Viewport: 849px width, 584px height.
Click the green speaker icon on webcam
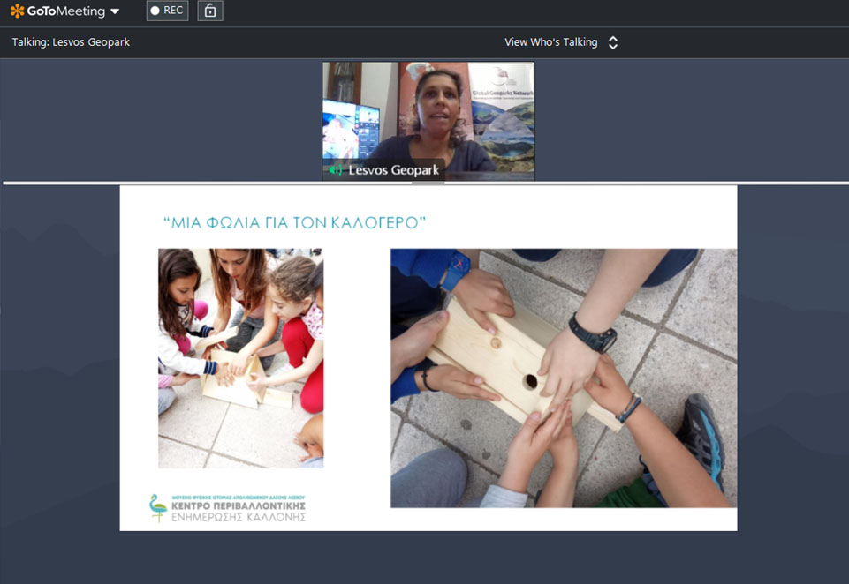[x=336, y=170]
